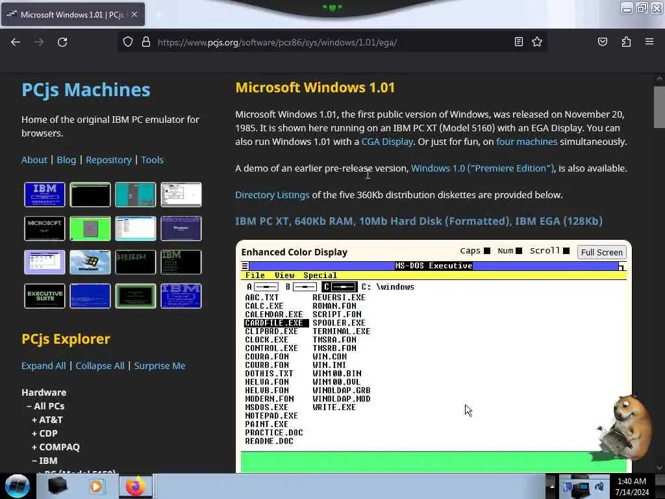This screenshot has width=665, height=499.
Task: Click the PCjs Machines title heading
Action: tap(86, 90)
